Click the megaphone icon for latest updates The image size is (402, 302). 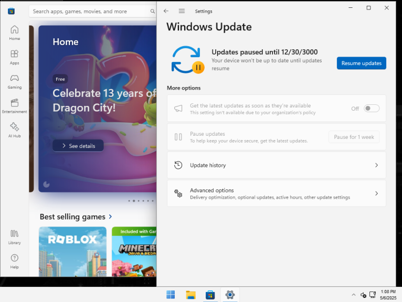[178, 109]
